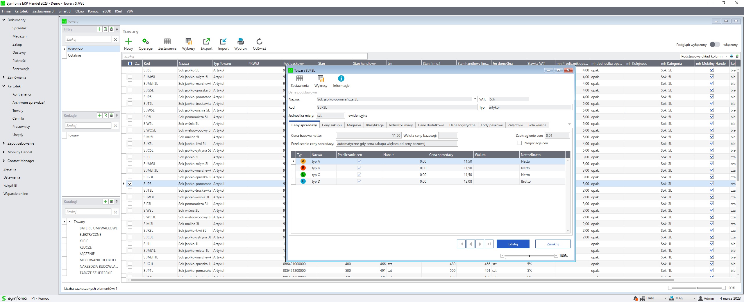The image size is (744, 302).
Task: Open Wykresy icon in the Towar dialog
Action: [x=321, y=79]
